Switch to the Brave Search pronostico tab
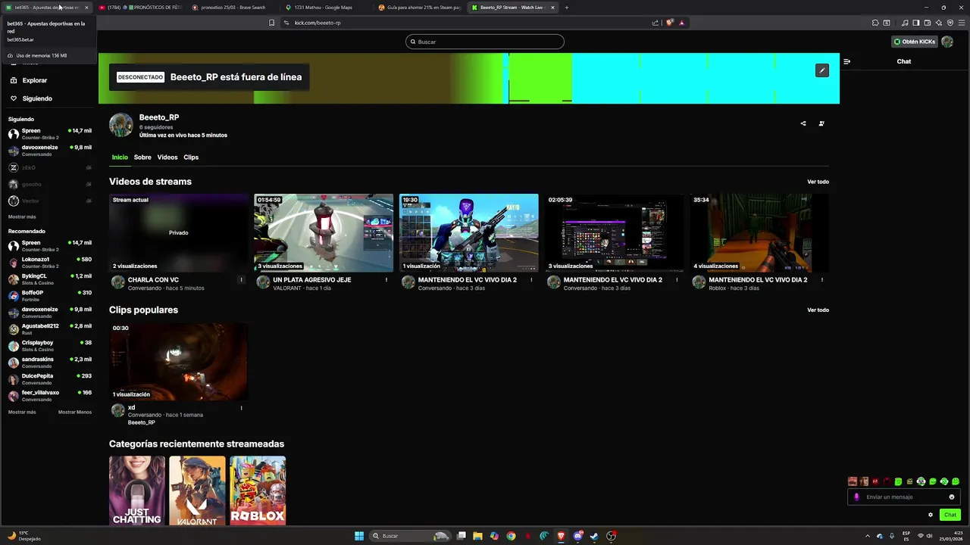 pyautogui.click(x=233, y=8)
